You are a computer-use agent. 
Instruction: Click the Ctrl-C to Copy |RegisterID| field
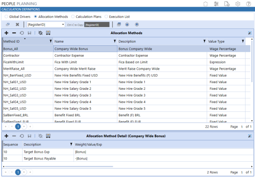coord(97,25)
